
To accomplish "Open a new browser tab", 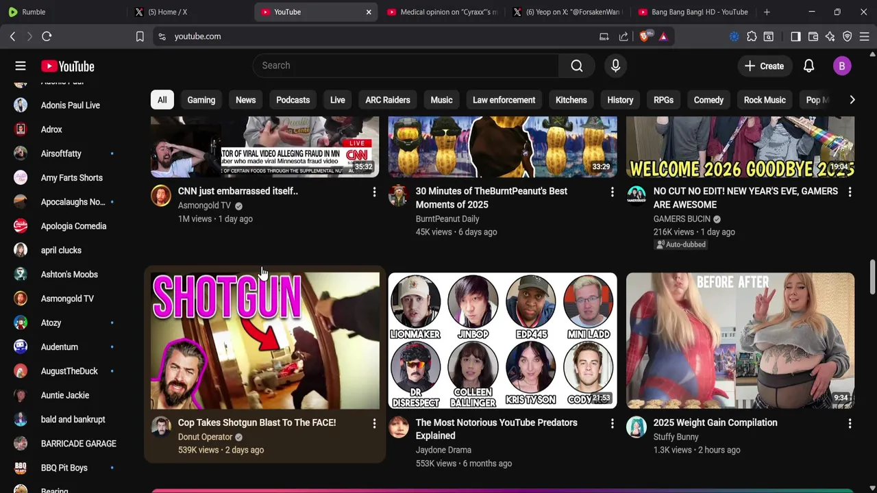I will point(767,12).
